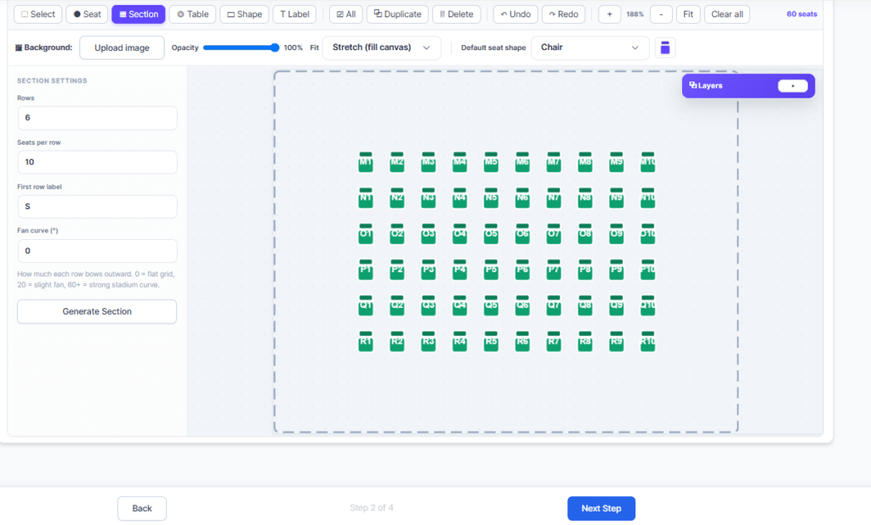Duplicate the selected items
The width and height of the screenshot is (871, 525).
398,14
